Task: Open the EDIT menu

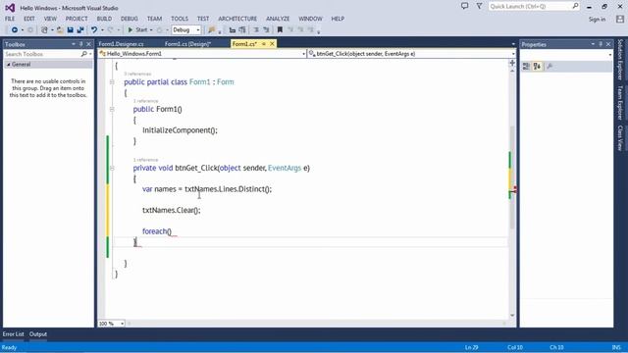Action: pos(29,19)
